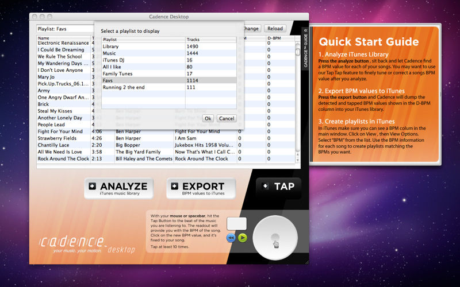Tap the large round tap button
The height and width of the screenshot is (287, 460).
(275, 238)
